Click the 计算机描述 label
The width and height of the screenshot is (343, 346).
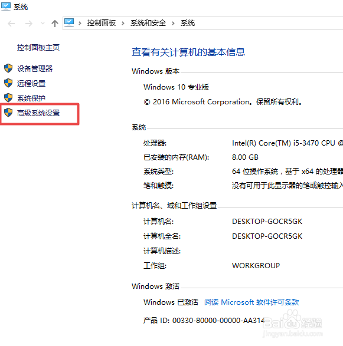(162, 251)
